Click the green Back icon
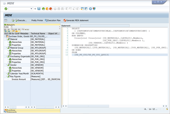 click(x=43, y=9)
